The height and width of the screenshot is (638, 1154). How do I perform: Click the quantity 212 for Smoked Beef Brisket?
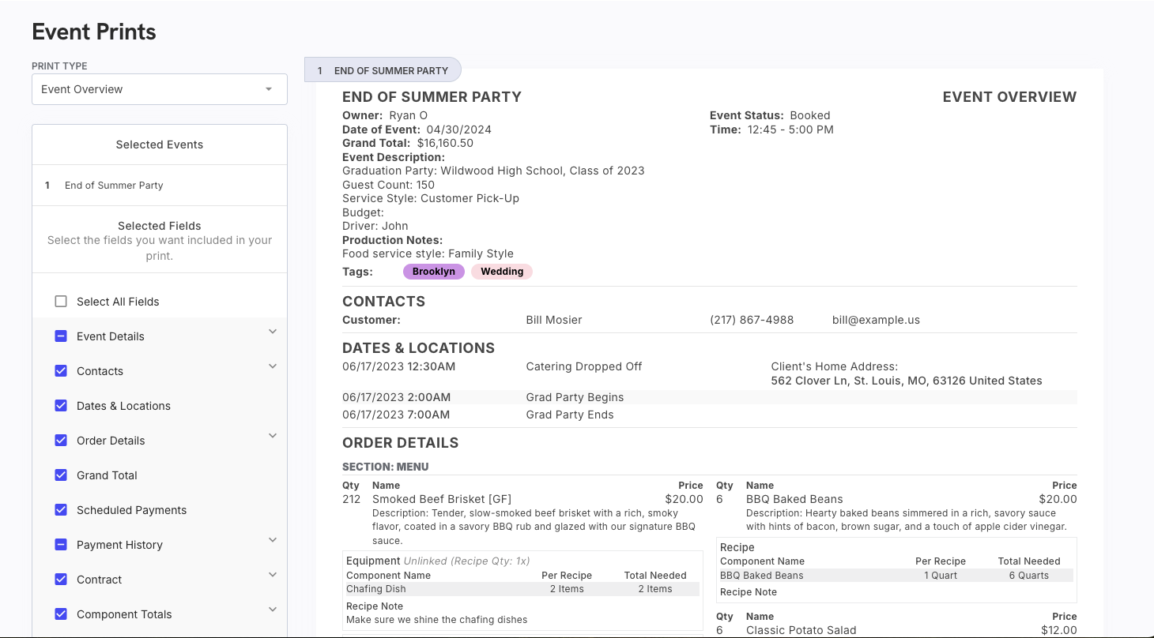pos(352,499)
